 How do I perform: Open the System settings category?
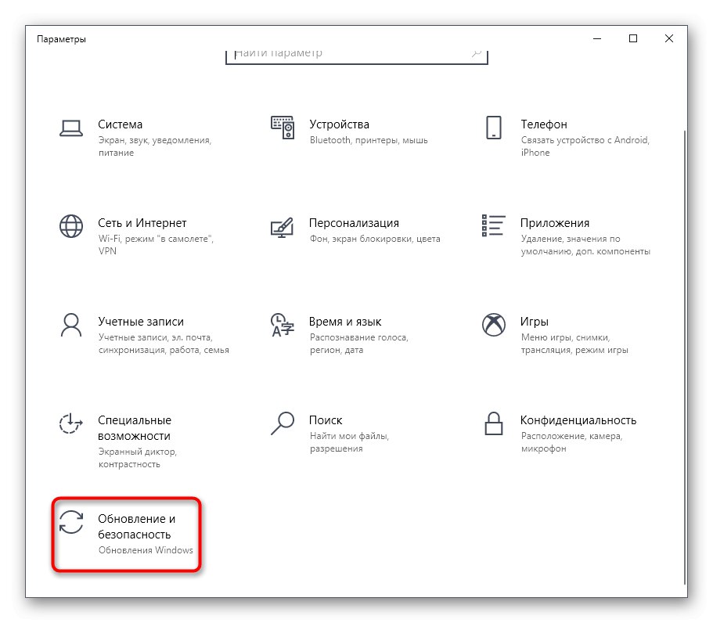tap(118, 124)
